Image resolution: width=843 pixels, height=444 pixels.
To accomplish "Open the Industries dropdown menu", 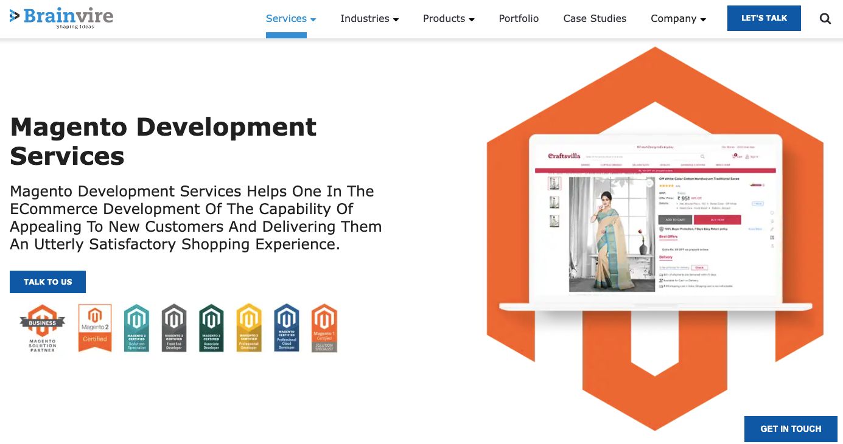I will (369, 18).
